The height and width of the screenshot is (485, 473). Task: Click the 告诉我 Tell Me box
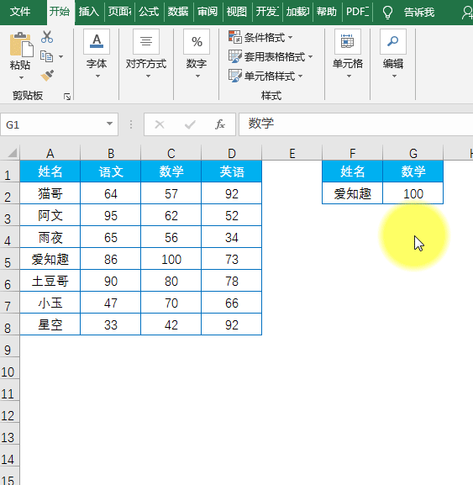point(419,13)
